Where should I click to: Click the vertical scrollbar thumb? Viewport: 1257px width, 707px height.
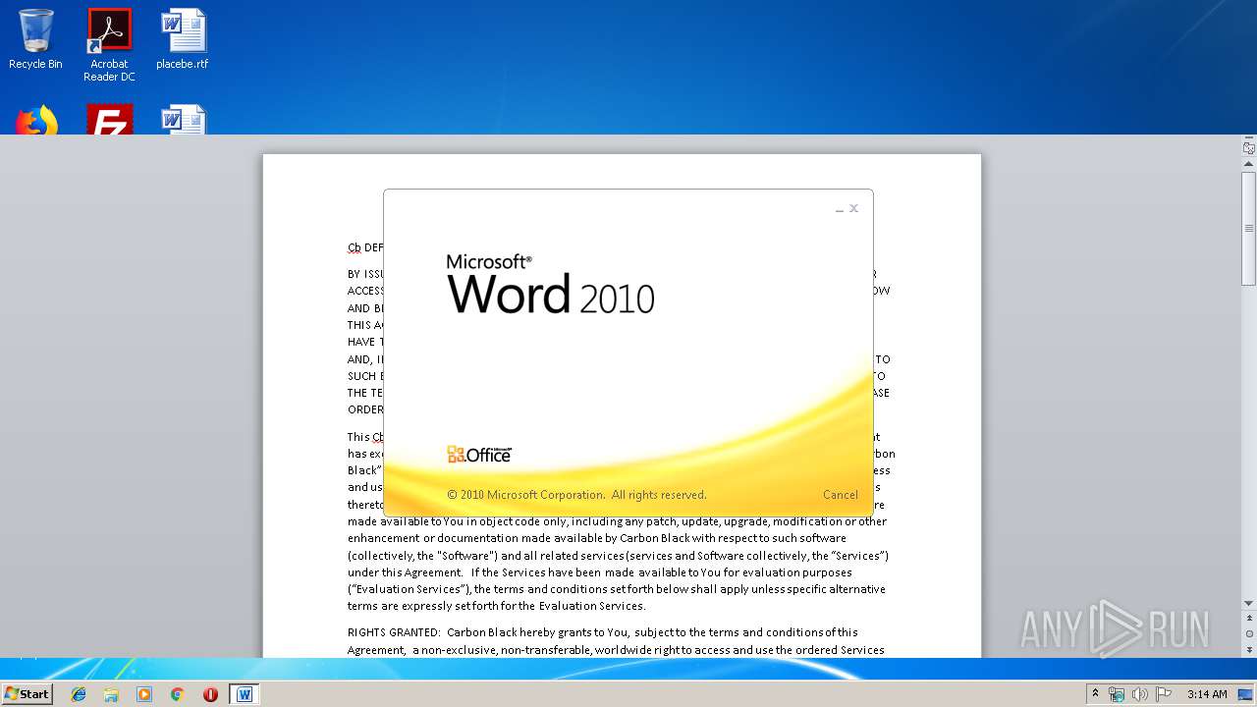[1249, 228]
